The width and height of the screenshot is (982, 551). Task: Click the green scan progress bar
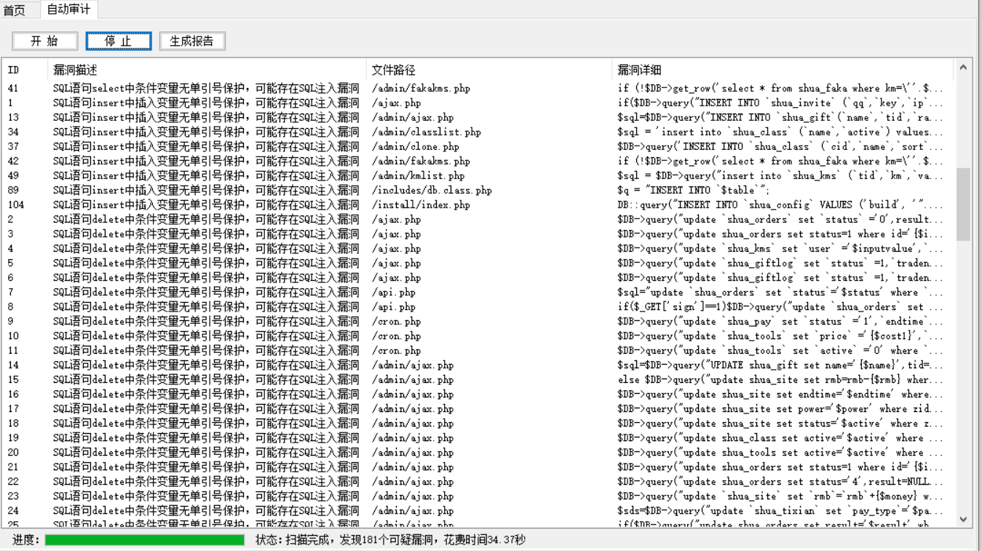pos(145,540)
